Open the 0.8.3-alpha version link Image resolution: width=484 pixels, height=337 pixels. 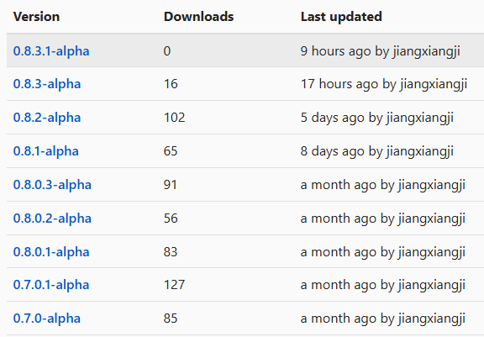pos(47,84)
